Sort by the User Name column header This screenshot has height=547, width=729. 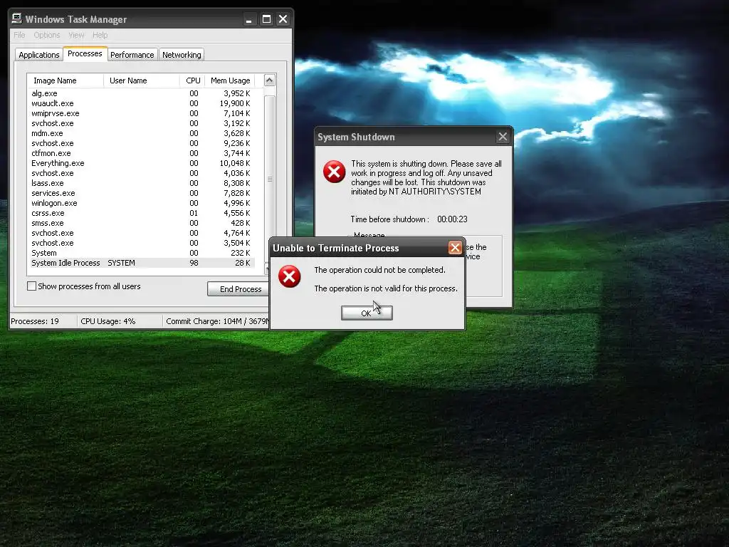tap(142, 80)
